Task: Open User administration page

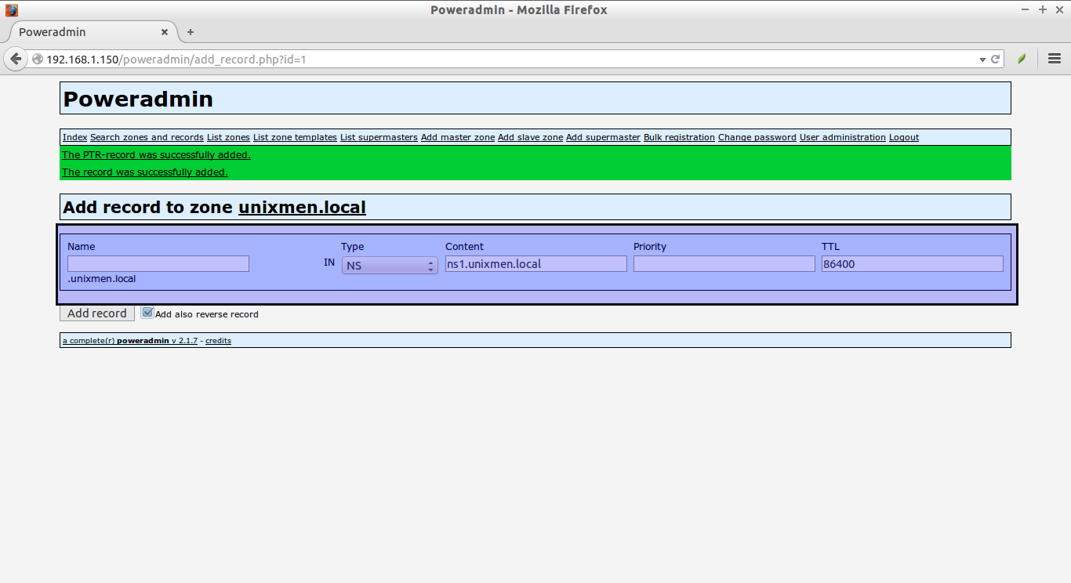Action: coord(843,137)
